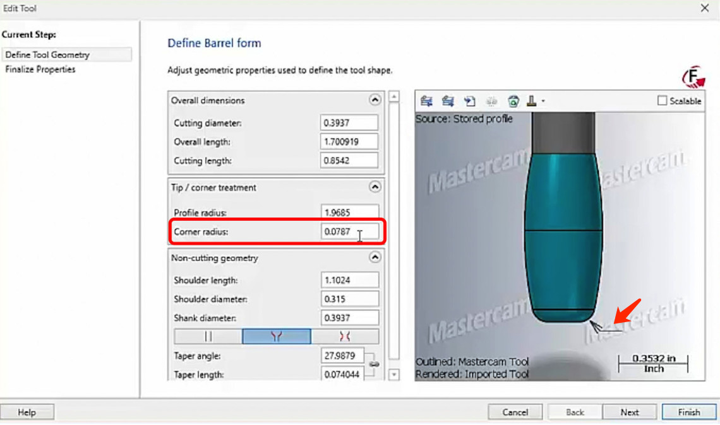The width and height of the screenshot is (720, 425).
Task: Click the "Outlined: Mastercam Tool" text
Action: (x=472, y=362)
